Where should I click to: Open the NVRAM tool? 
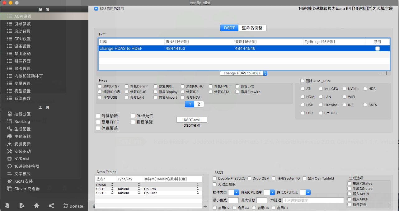21,159
